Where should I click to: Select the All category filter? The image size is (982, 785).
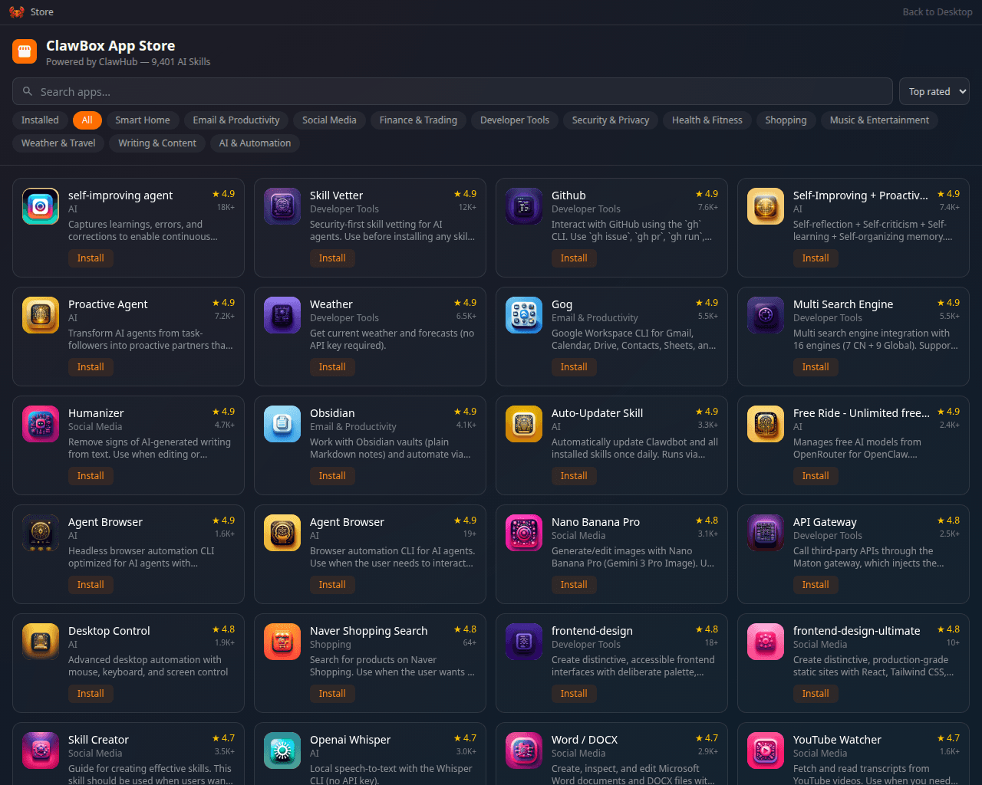87,120
